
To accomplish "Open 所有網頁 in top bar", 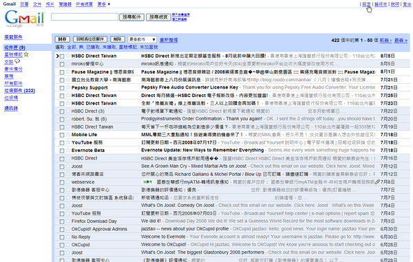I will click(x=84, y=4).
